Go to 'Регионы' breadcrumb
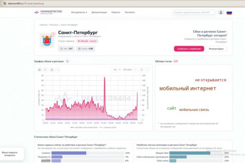Screen dimensions: 245x163 pos(54,25)
